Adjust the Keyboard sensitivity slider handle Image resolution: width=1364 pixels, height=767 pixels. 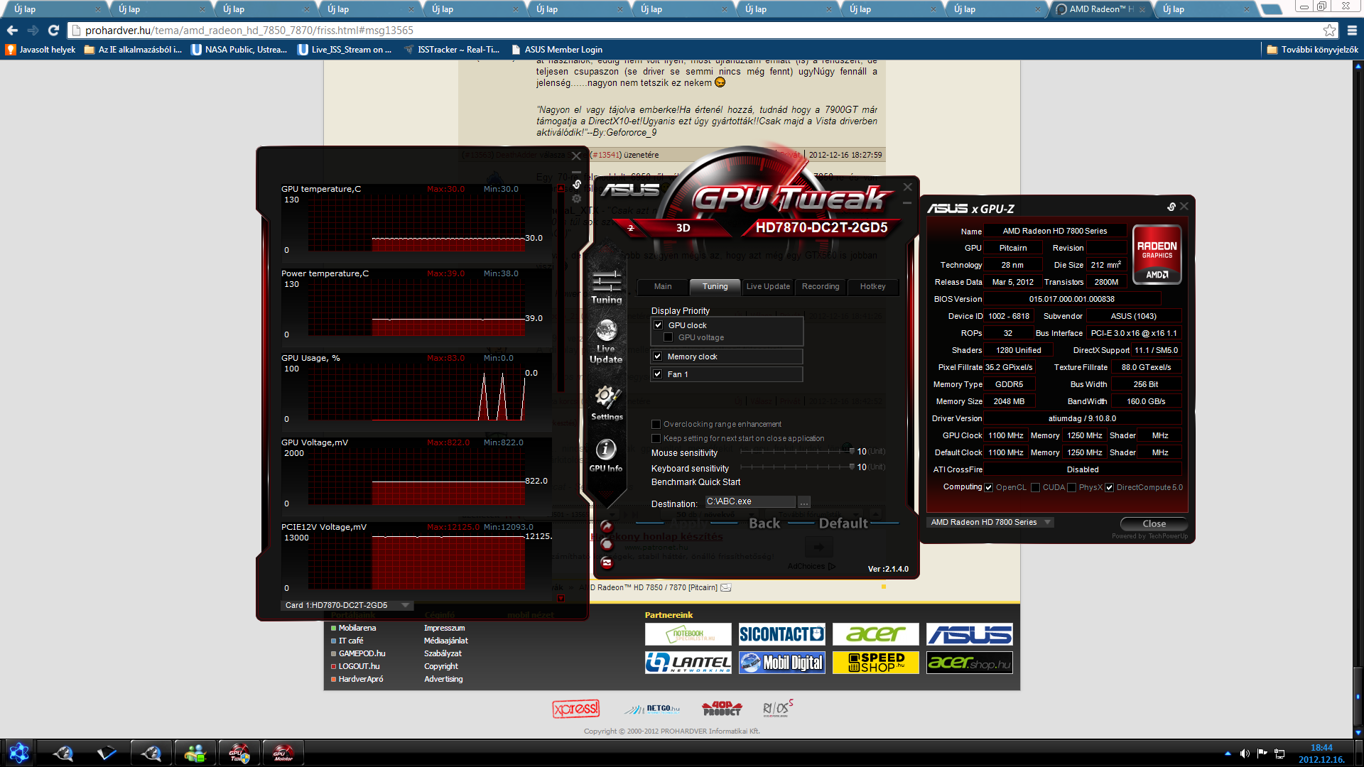852,467
